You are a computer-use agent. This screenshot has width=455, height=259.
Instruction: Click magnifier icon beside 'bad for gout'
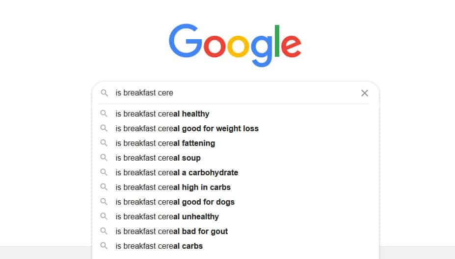(104, 231)
